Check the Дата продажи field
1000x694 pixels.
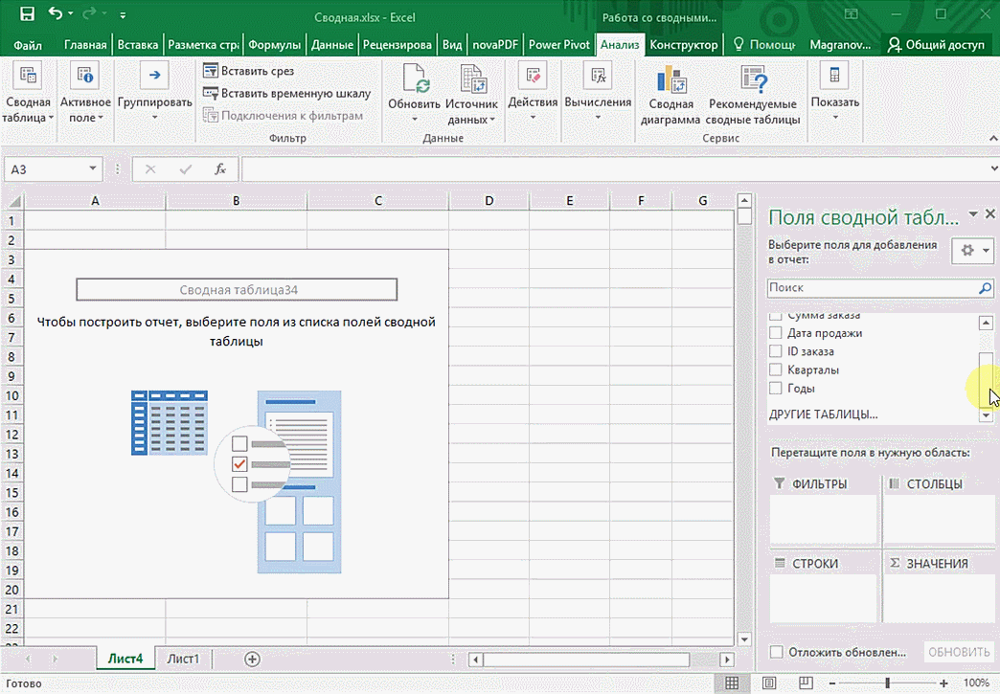click(776, 333)
